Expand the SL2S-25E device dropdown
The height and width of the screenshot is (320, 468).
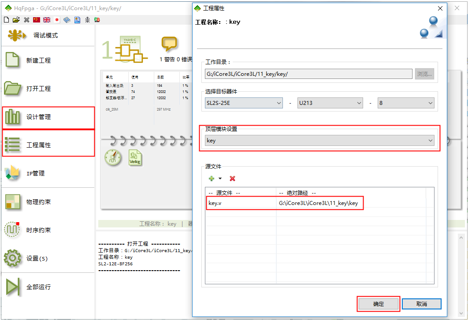[244, 103]
